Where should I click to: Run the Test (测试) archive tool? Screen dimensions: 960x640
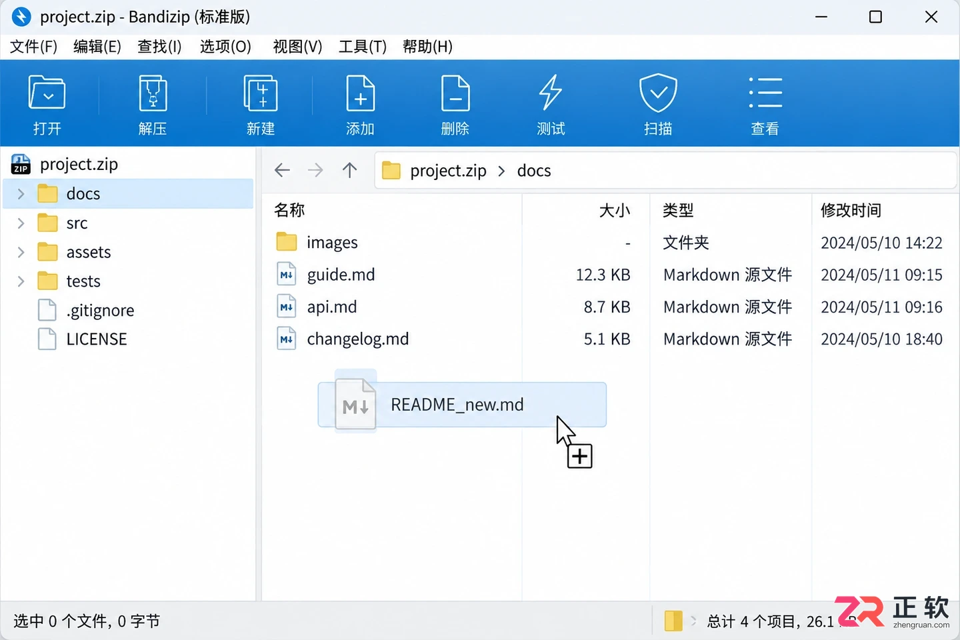[x=551, y=93]
